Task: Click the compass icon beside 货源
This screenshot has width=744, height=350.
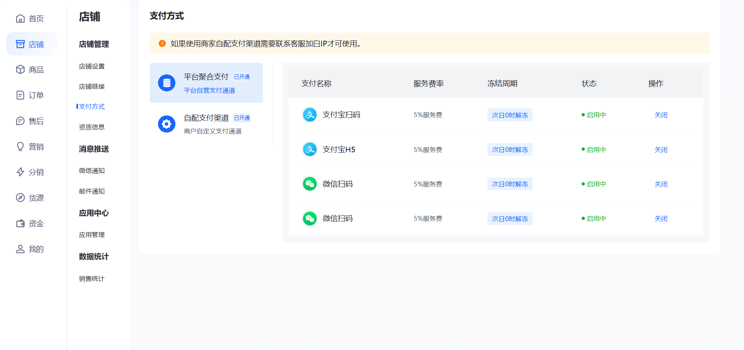Action: pyautogui.click(x=20, y=198)
